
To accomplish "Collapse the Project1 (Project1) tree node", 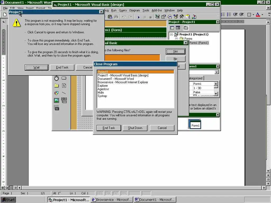I will 171,34.
